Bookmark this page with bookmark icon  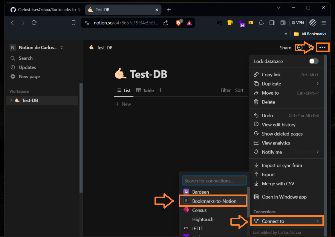pos(73,23)
